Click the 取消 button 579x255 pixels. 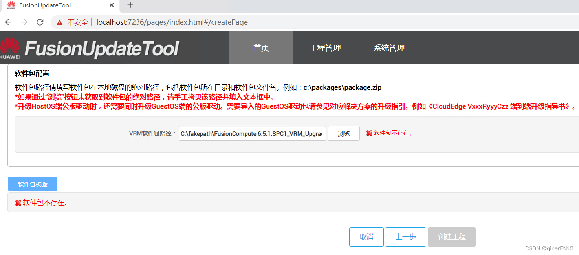pos(366,237)
